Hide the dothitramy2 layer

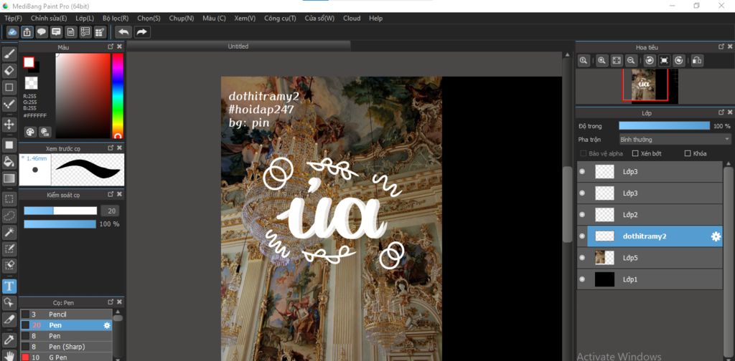[582, 236]
